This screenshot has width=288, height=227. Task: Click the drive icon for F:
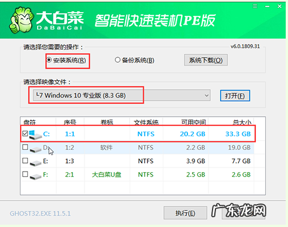[x=35, y=177]
